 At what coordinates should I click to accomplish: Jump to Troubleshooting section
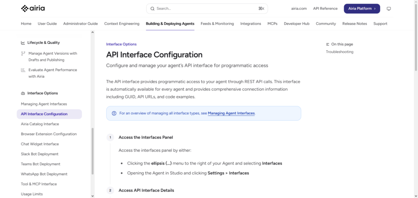(x=340, y=52)
